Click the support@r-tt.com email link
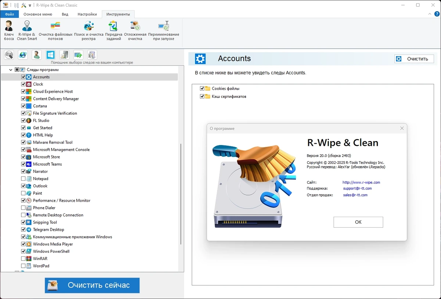Image resolution: width=441 pixels, height=299 pixels. coord(358,188)
